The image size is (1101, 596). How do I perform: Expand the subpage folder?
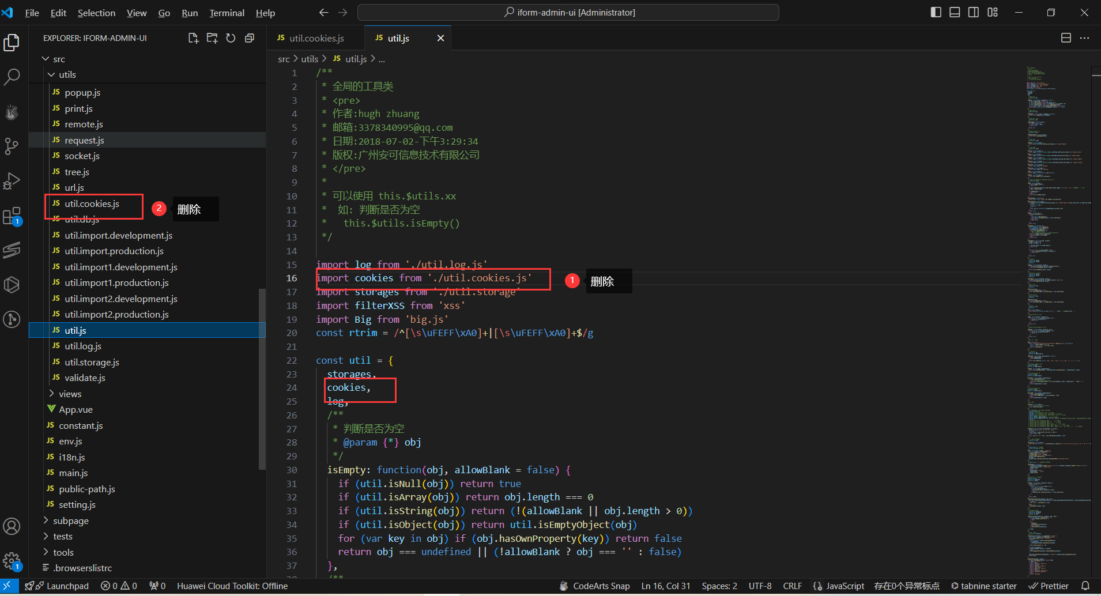pyautogui.click(x=70, y=520)
